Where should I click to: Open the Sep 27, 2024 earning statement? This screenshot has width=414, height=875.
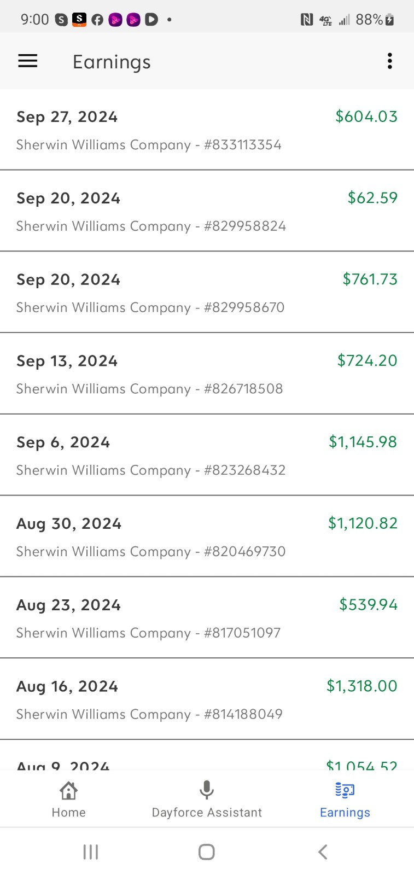(207, 130)
